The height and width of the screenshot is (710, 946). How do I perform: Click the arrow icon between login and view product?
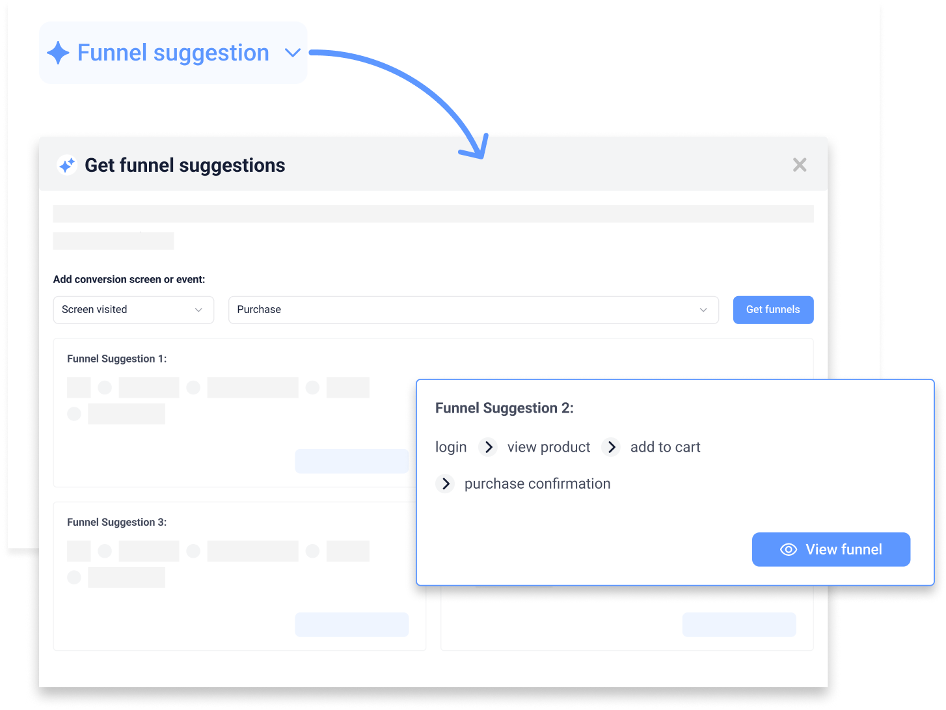pyautogui.click(x=488, y=447)
